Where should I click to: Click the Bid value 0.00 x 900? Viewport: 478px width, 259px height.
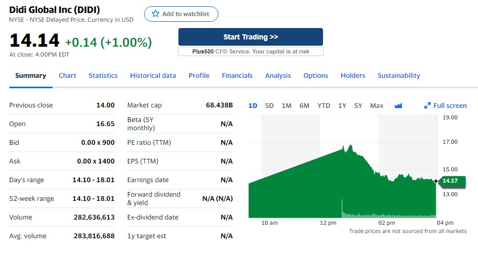(98, 142)
